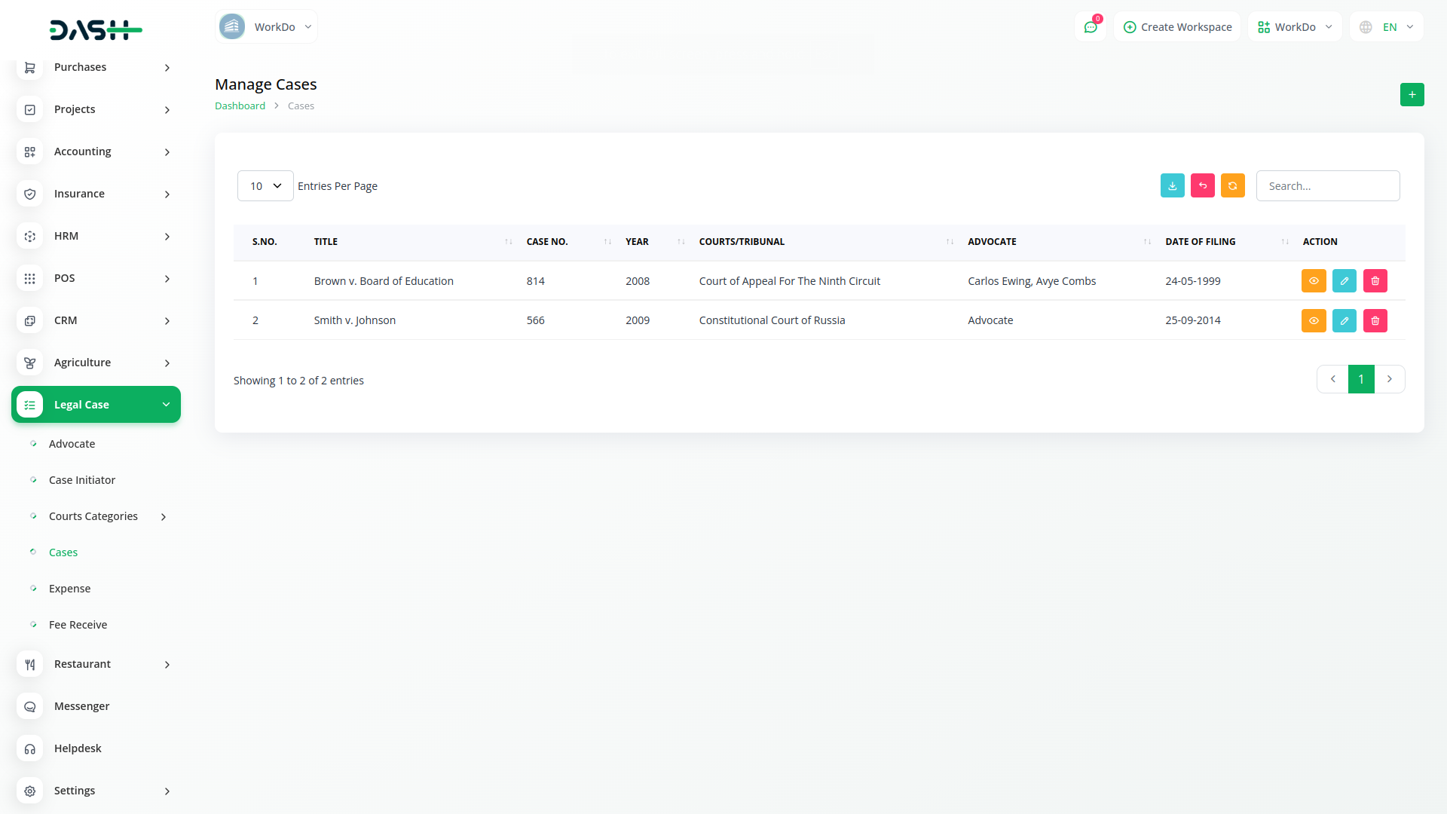View details of Brown v. Board case
Image resolution: width=1447 pixels, height=814 pixels.
pyautogui.click(x=1313, y=281)
